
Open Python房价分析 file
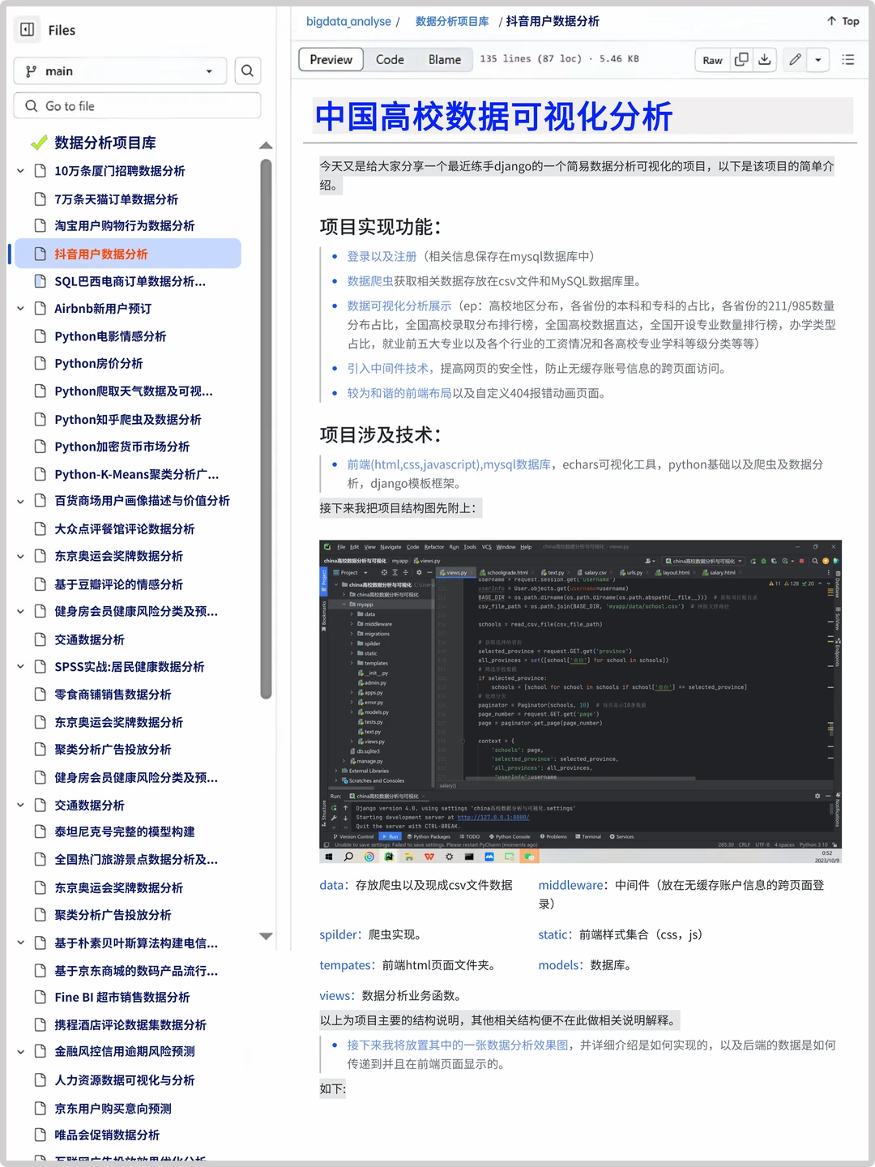pos(98,364)
